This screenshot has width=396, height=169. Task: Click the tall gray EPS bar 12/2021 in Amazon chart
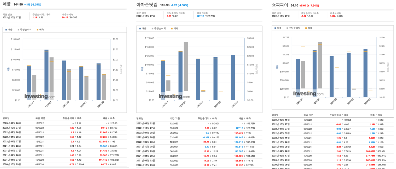point(186,66)
